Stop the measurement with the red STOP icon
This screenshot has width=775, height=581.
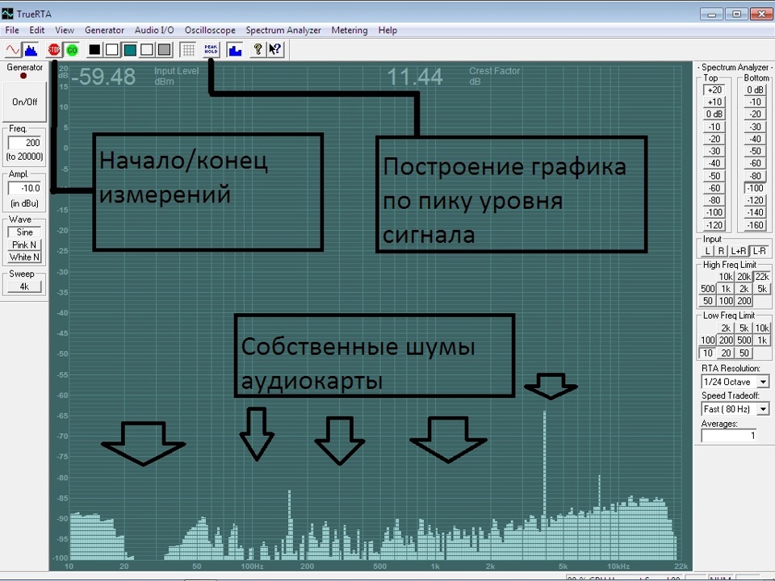(x=54, y=50)
